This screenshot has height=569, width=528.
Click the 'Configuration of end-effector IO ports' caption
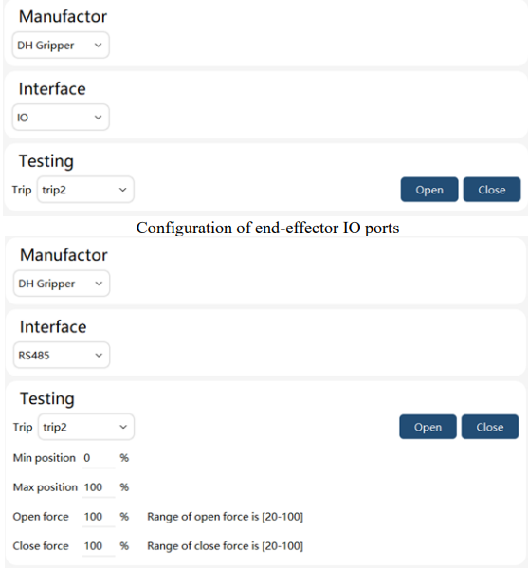click(267, 228)
